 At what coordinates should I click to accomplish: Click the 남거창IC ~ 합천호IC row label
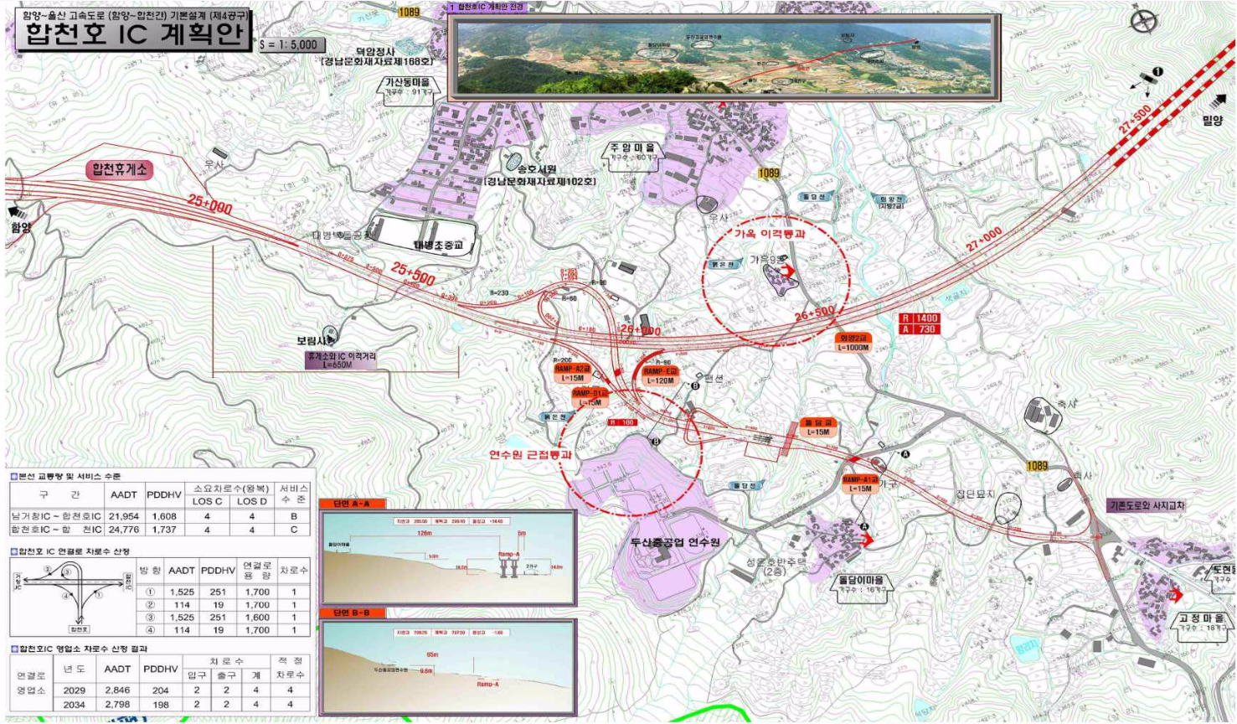click(x=57, y=516)
